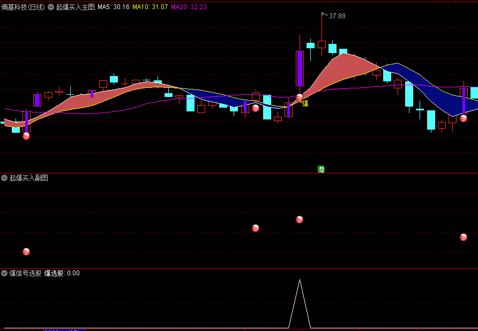Click the MA5: 30.16 value
Viewport: 478px width, 331px height.
(x=114, y=7)
